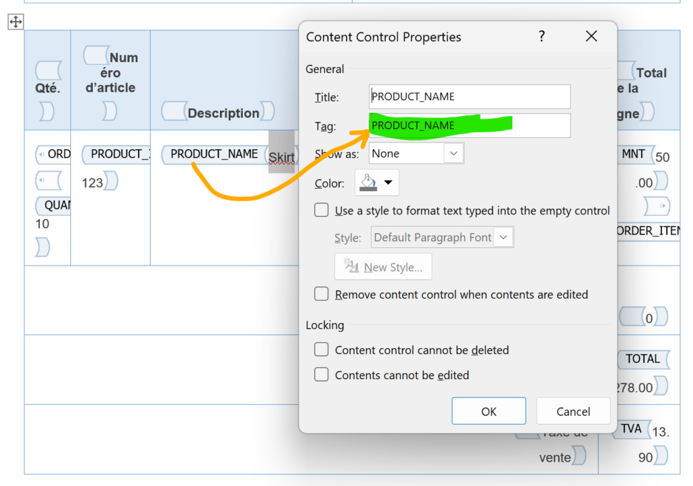Click the Title text field

click(x=470, y=97)
